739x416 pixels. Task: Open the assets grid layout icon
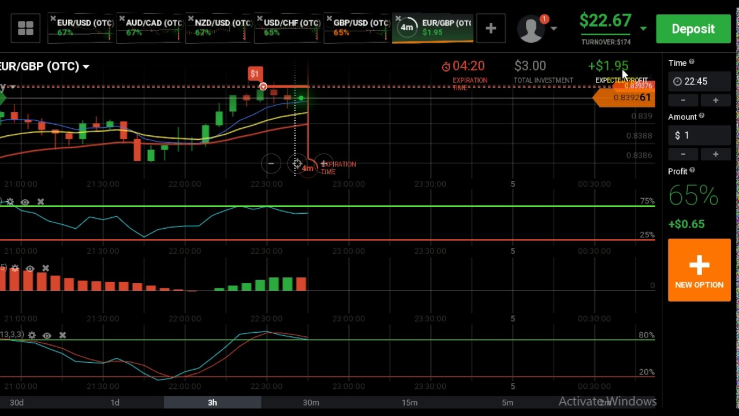pyautogui.click(x=25, y=28)
